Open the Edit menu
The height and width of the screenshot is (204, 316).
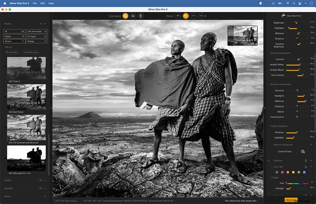pos(42,3)
